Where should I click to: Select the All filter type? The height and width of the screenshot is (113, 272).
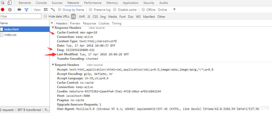tap(73, 17)
